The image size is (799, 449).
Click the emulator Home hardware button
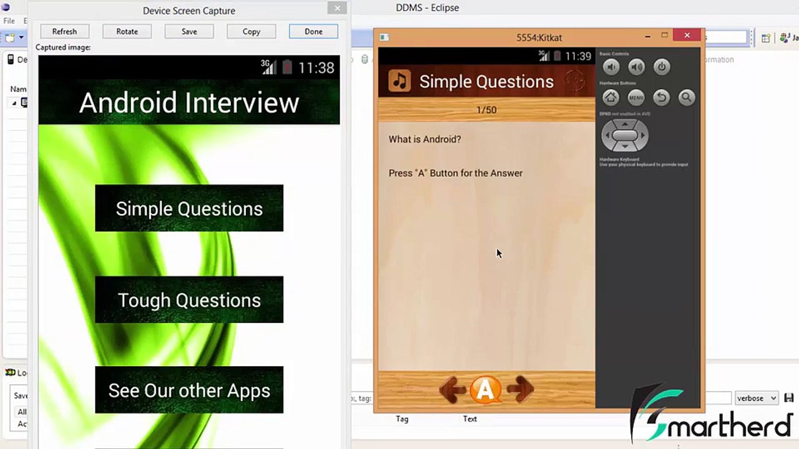(x=611, y=97)
